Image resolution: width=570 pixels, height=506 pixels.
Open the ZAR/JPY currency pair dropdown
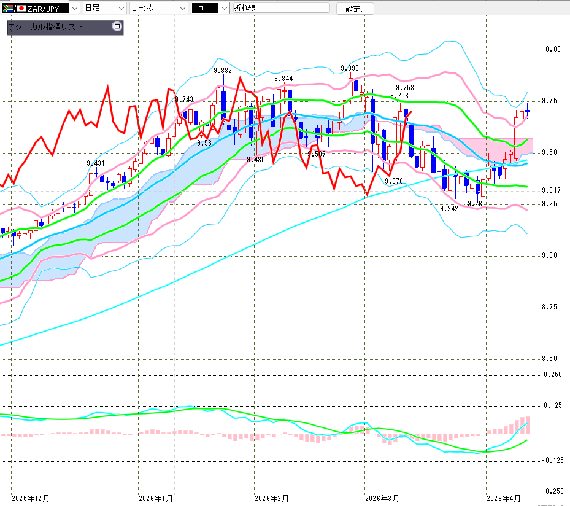click(x=74, y=8)
